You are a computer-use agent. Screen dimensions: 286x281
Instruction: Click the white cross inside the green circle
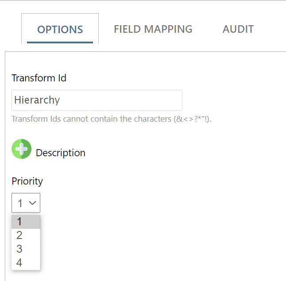pos(22,149)
